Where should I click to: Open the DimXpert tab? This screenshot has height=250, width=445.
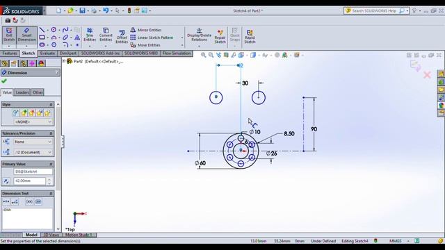tap(68, 53)
